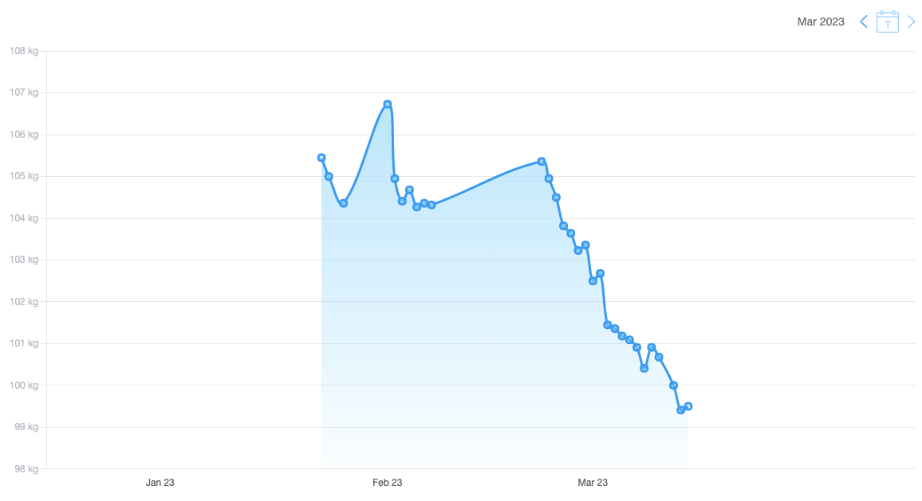
Task: Select the last data point on the chart
Action: coord(688,406)
